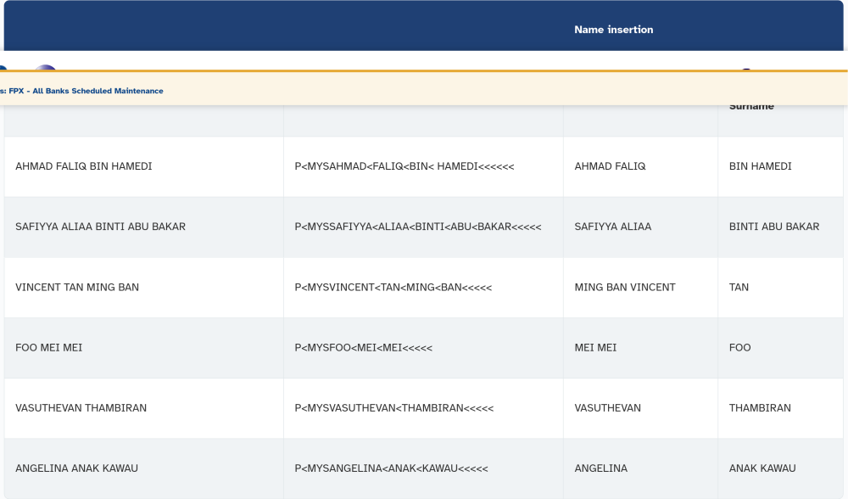The height and width of the screenshot is (499, 848).
Task: Select the ANGELINA ANAK KAWAU full name cell
Action: click(x=76, y=468)
